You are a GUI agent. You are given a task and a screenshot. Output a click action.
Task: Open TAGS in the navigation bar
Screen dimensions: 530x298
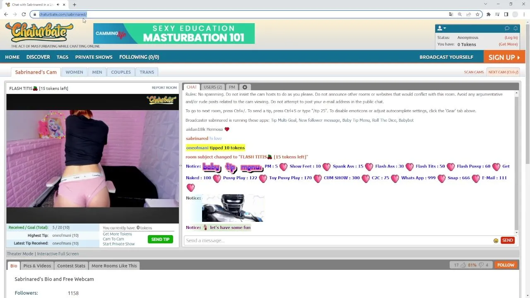63,57
